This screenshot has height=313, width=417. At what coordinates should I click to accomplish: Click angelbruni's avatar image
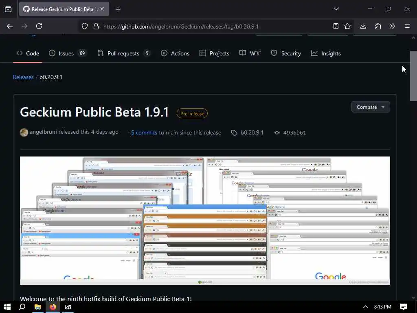click(24, 132)
